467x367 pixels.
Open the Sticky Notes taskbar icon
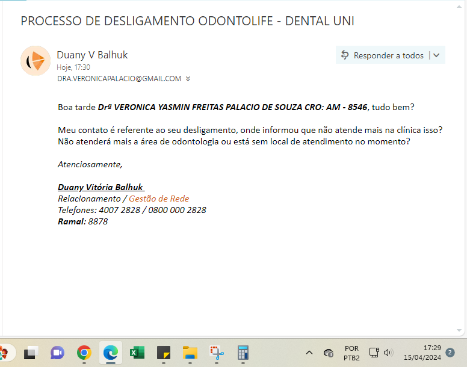tap(164, 353)
